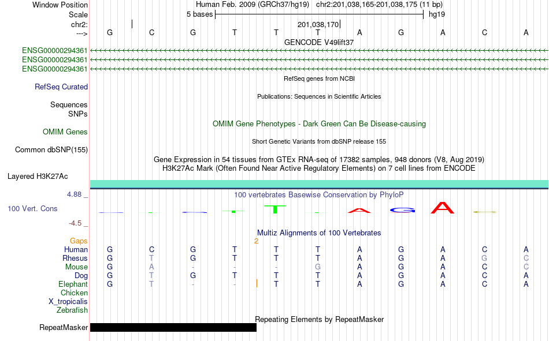Click the hg19 label beside scale bar
The width and height of the screenshot is (549, 341).
[x=437, y=14]
